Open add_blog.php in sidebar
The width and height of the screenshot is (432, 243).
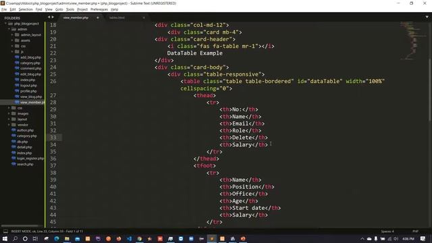tap(30, 57)
